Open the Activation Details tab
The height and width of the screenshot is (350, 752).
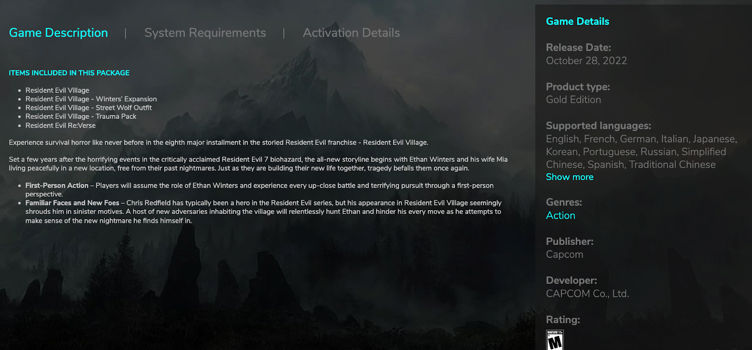tap(351, 33)
